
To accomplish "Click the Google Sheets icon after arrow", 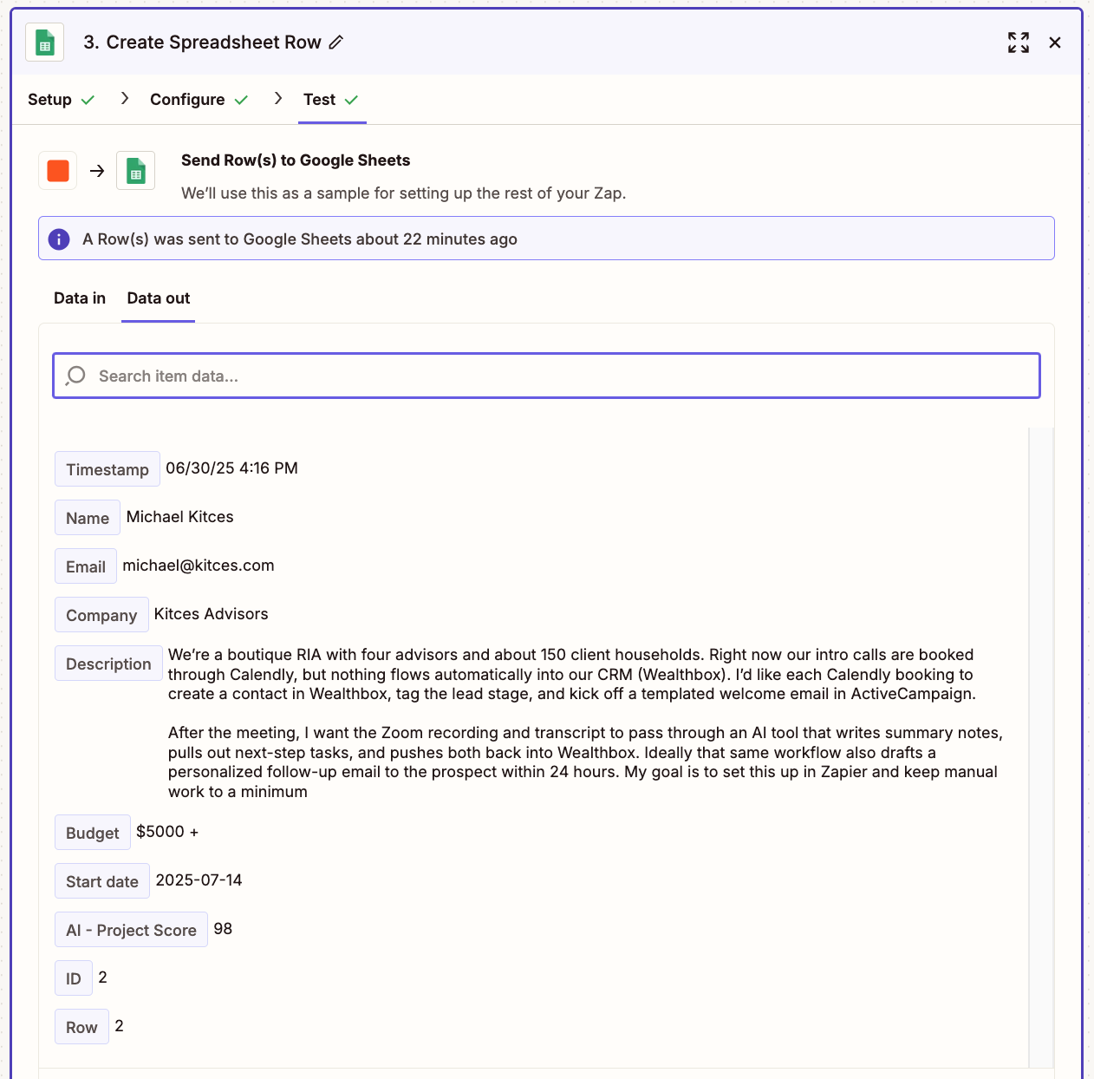I will pos(136,171).
